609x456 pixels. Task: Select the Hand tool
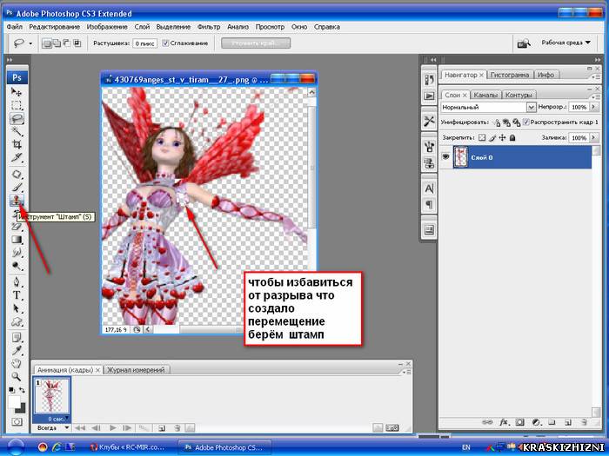tap(17, 364)
